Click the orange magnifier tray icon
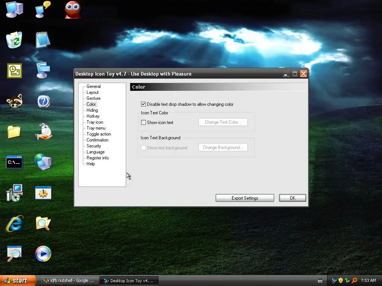 (x=354, y=280)
